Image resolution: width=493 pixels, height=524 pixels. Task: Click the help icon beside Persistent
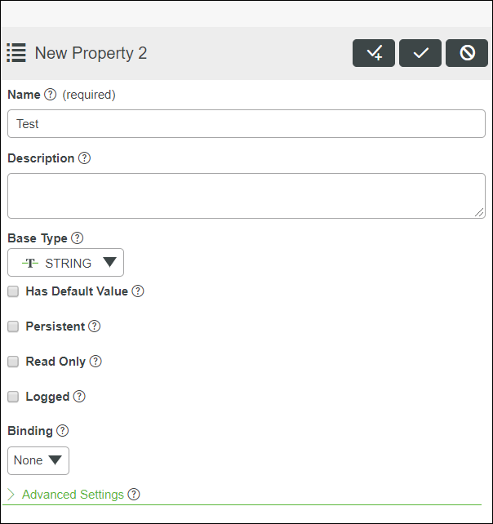(x=95, y=326)
